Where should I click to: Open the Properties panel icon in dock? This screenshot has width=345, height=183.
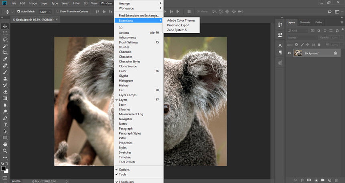pyautogui.click(x=280, y=34)
